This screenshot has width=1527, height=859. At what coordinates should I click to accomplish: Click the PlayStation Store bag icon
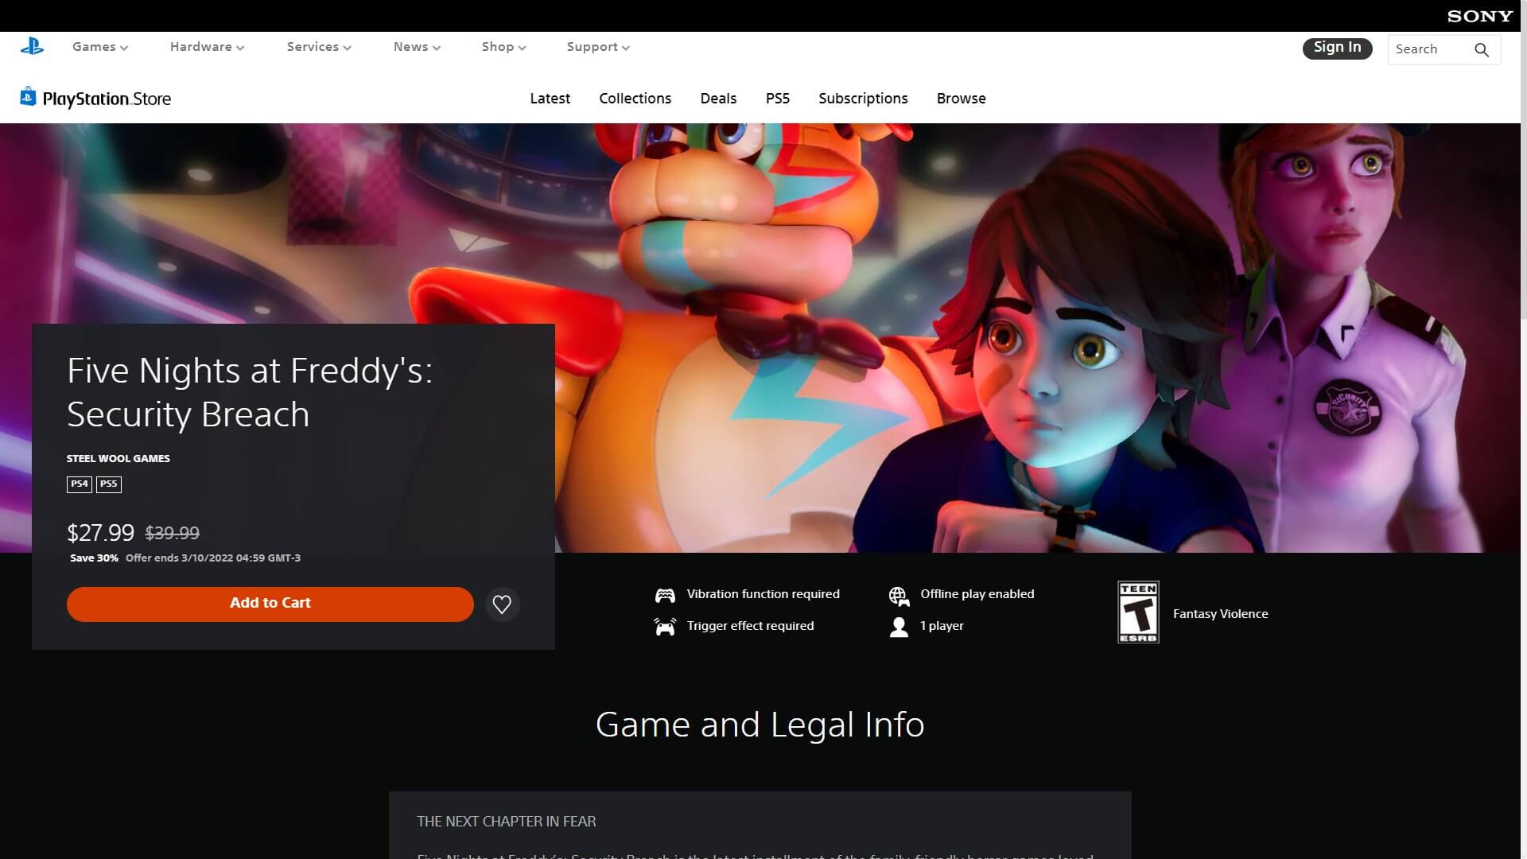pos(28,97)
